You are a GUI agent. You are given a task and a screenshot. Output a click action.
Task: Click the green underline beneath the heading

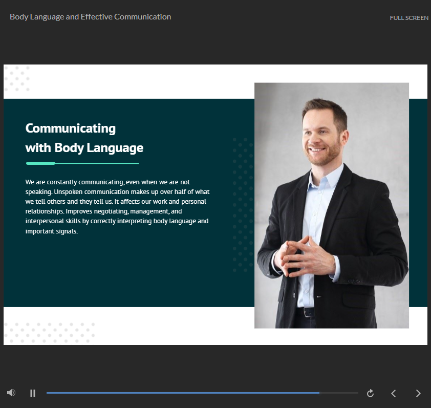(x=82, y=163)
